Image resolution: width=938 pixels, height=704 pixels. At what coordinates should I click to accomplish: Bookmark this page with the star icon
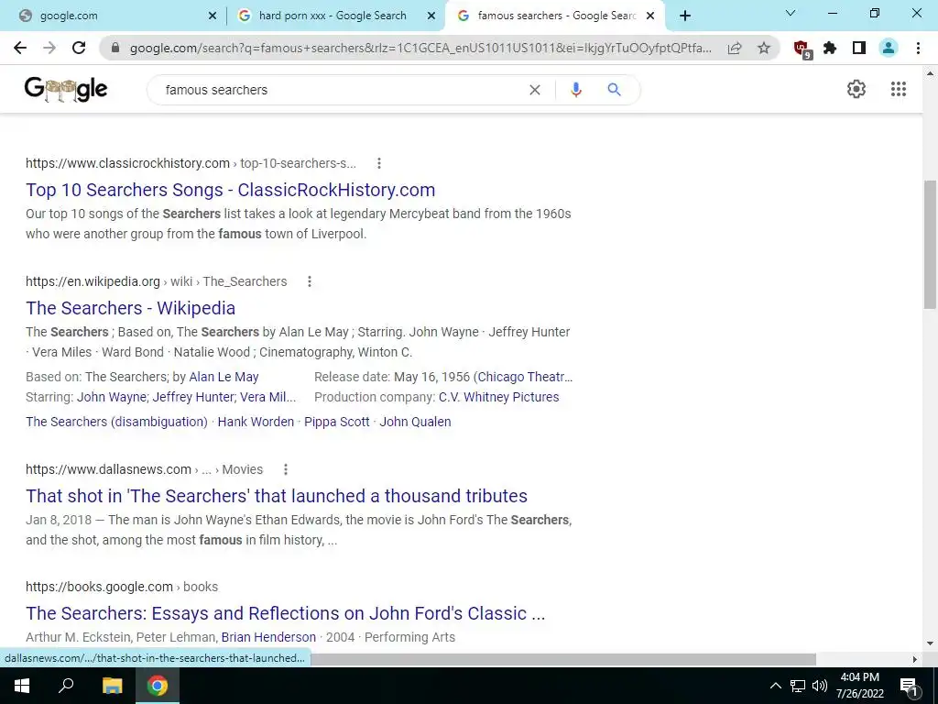coord(763,48)
